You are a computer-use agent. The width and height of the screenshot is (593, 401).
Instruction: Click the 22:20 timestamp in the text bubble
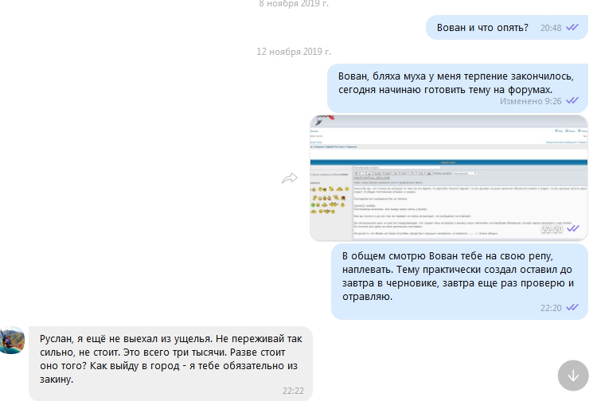[551, 308]
